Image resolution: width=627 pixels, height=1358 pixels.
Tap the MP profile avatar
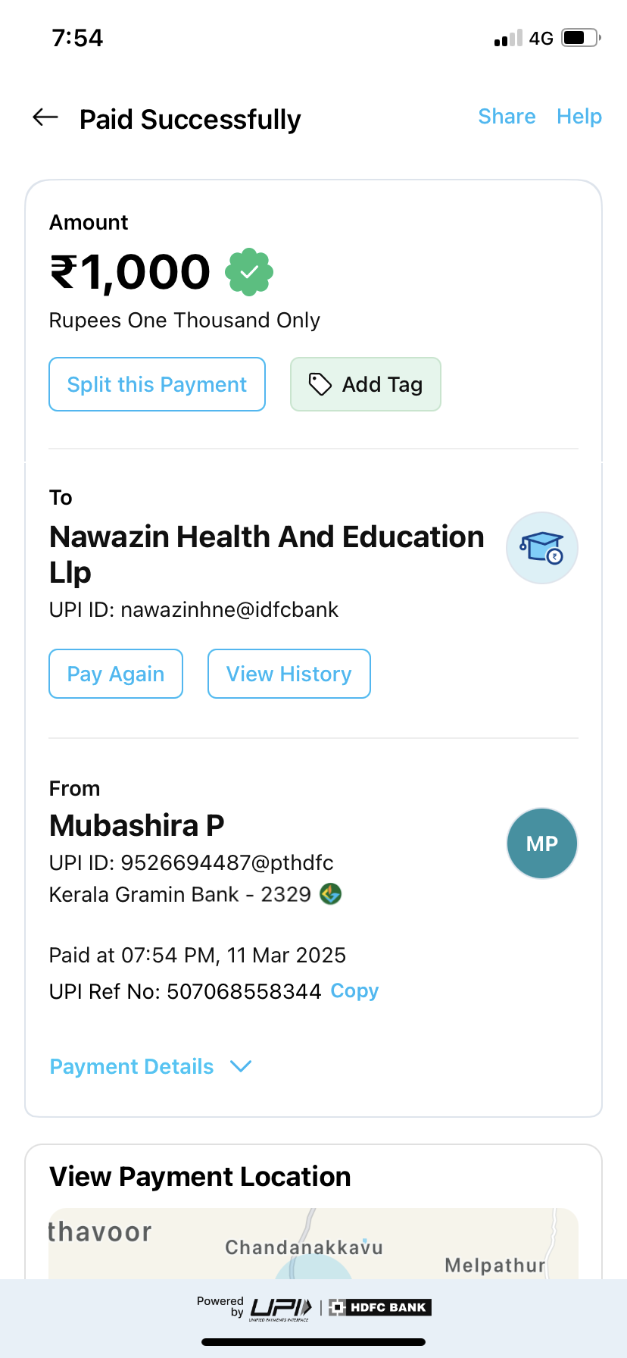click(x=541, y=843)
